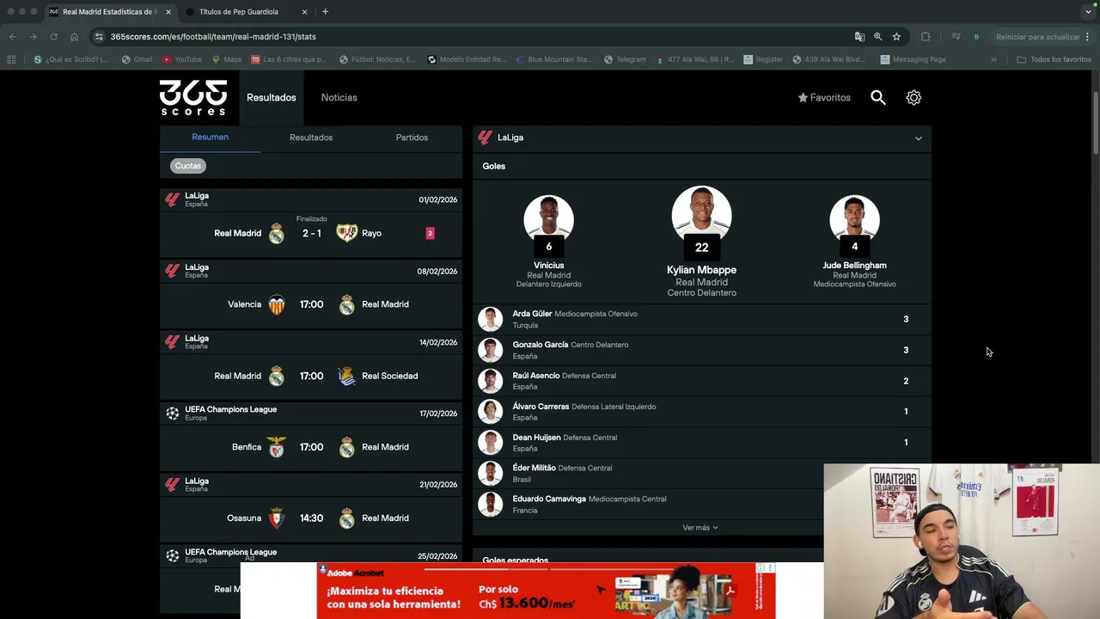Click the Valencia team crest
Viewport: 1100px width, 619px height.
coord(276,304)
